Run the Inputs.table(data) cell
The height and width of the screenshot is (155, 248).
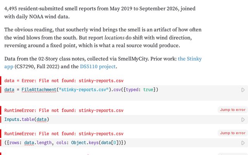243,120
